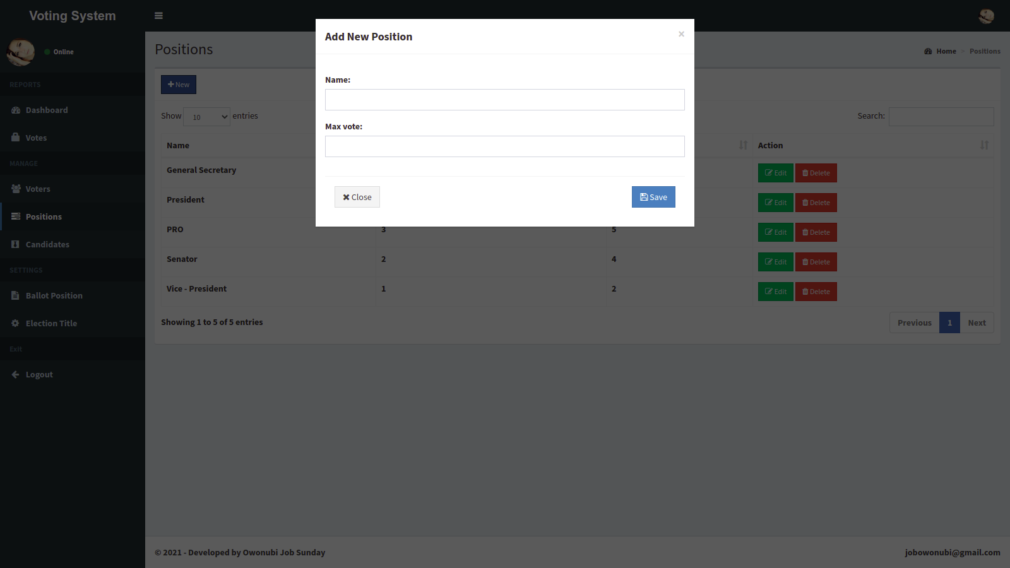Delete the President position
Image resolution: width=1010 pixels, height=568 pixels.
(816, 203)
